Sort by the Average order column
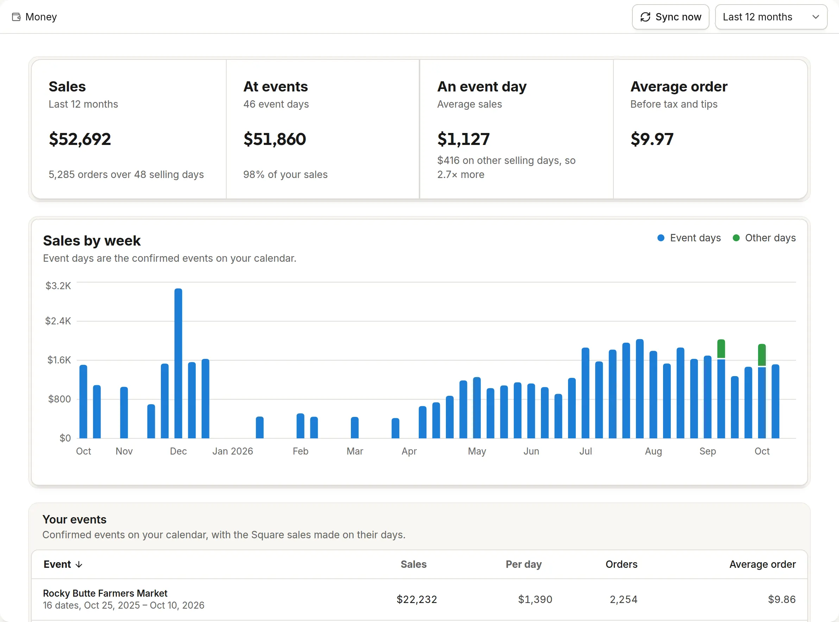The height and width of the screenshot is (622, 839). pyautogui.click(x=763, y=564)
